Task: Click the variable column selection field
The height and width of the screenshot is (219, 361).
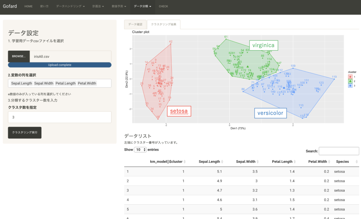Action: coord(60,83)
